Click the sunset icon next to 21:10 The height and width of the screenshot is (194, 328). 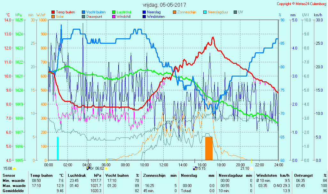coord(251,168)
